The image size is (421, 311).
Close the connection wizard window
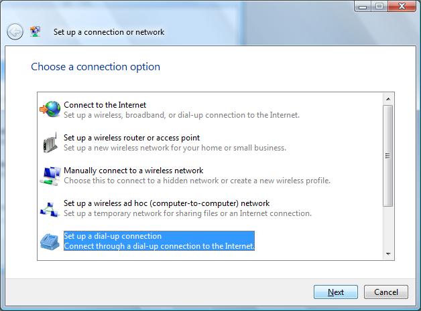pyautogui.click(x=402, y=6)
